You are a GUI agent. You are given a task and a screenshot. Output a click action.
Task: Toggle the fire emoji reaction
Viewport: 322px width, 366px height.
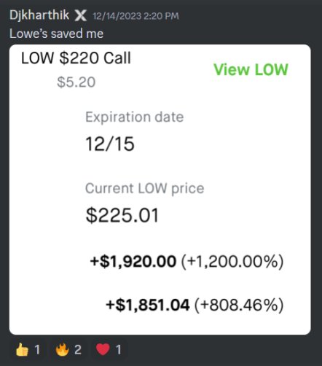tap(68, 350)
